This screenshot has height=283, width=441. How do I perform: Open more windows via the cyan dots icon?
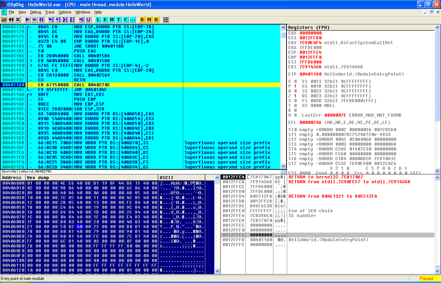[x=133, y=20]
